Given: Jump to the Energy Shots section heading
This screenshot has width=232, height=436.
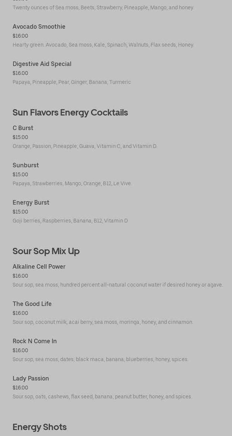Looking at the screenshot, I should 40,427.
